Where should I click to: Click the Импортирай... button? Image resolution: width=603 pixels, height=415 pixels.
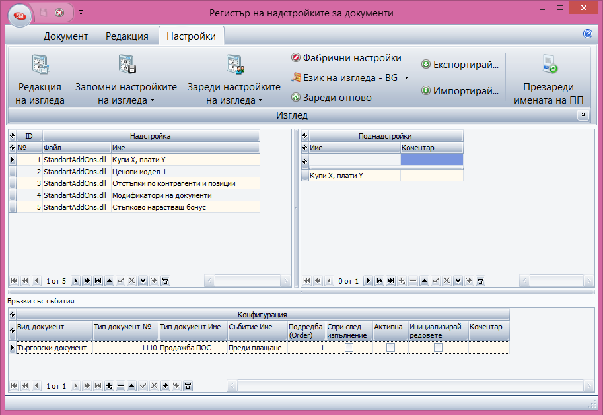coord(460,91)
